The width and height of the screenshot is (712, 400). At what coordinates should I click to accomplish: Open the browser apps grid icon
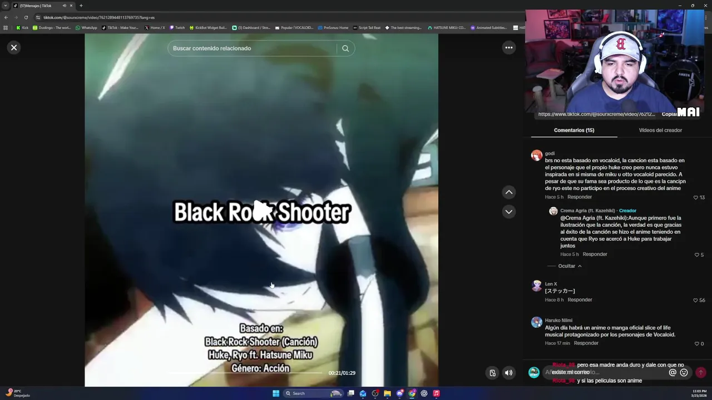click(x=6, y=28)
